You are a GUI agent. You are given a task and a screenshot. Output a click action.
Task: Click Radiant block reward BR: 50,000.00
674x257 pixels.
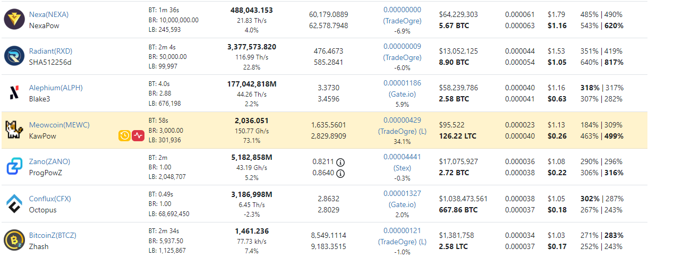[168, 56]
